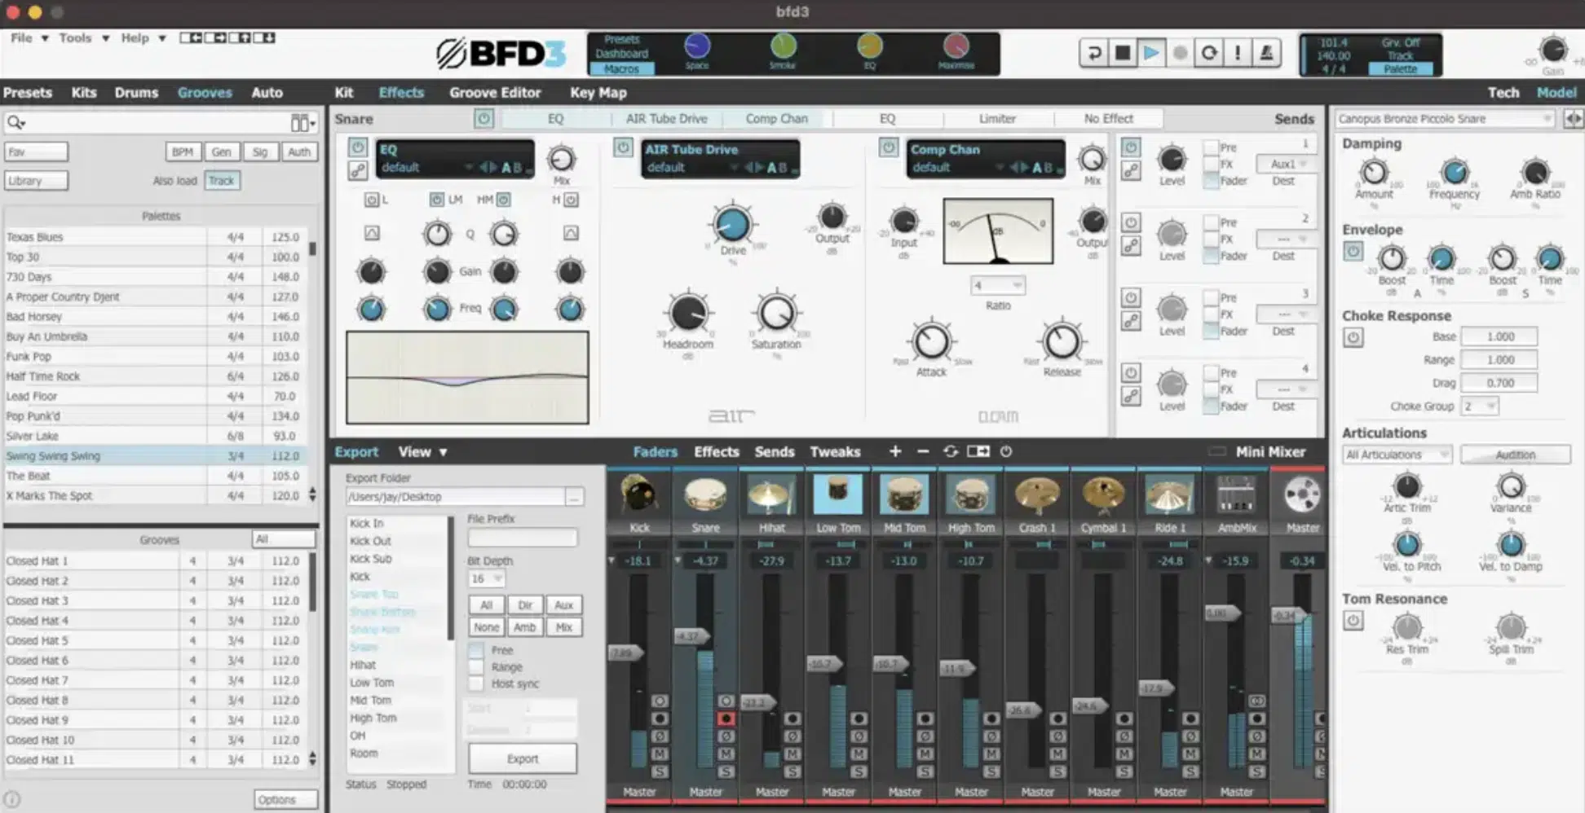This screenshot has width=1585, height=813.
Task: Click the Export button
Action: 523,758
